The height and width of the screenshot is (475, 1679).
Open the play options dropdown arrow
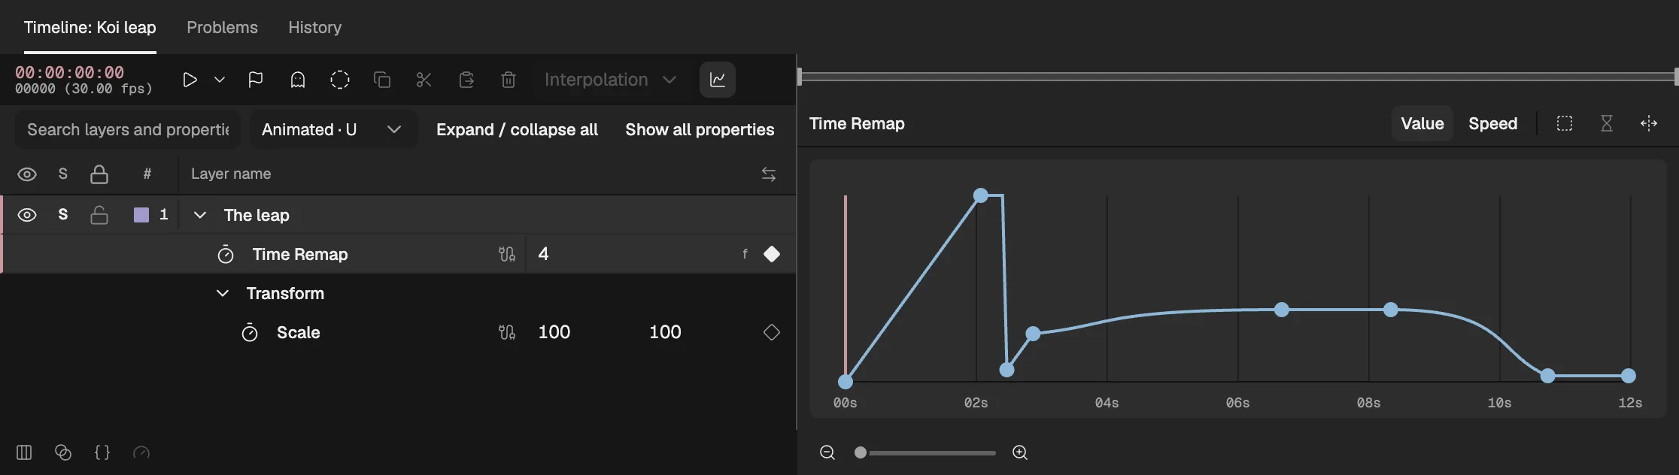click(220, 80)
